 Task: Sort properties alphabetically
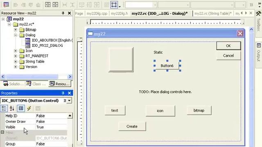[x=12, y=109]
